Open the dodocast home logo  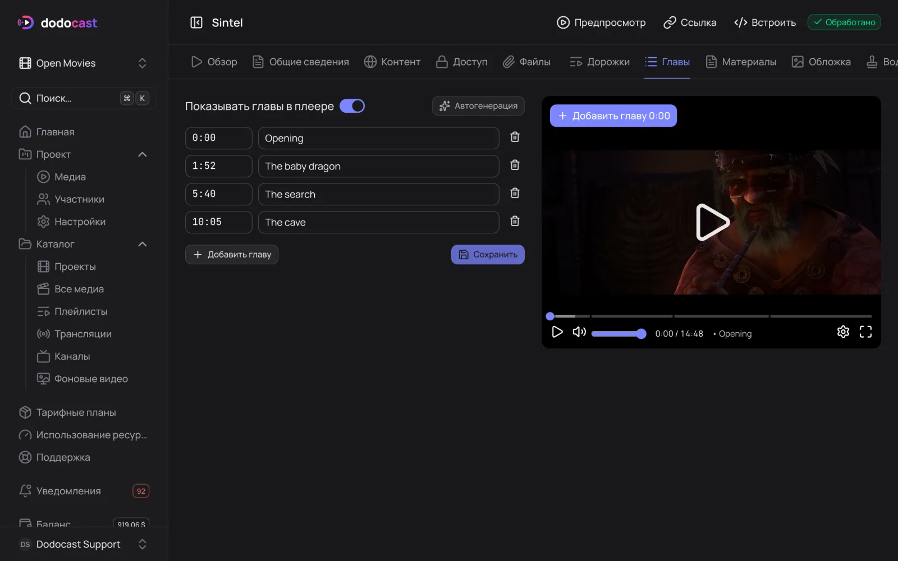click(57, 22)
